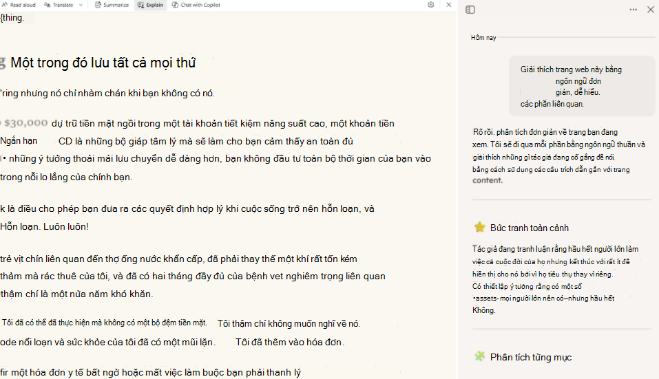
Task: Click the Read aloud button
Action: 19,5
